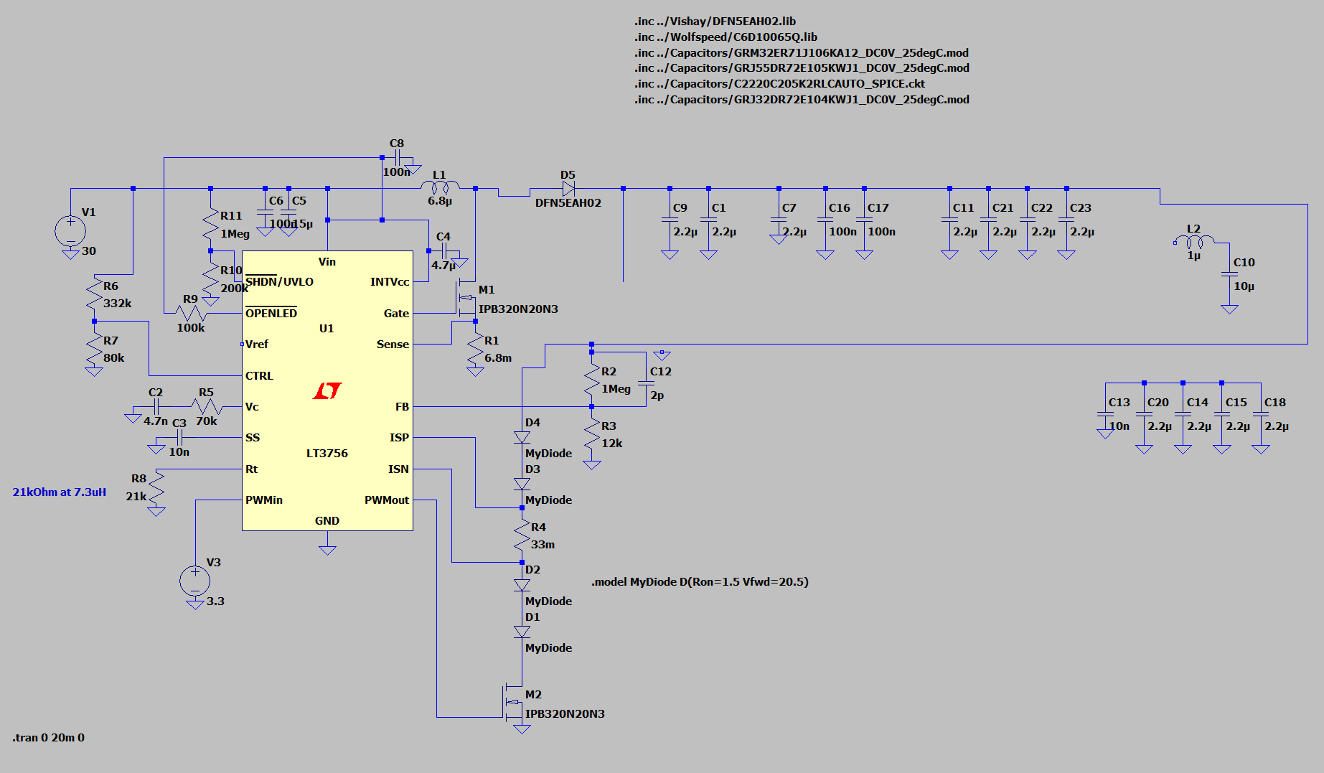Click the V1 voltage source symbol

pos(70,231)
